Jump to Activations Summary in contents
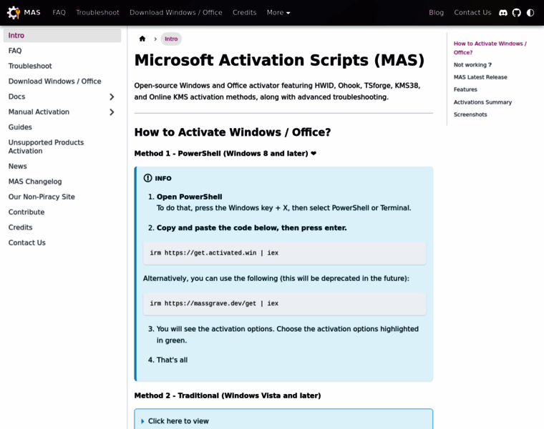This screenshot has height=429, width=544. [x=482, y=102]
